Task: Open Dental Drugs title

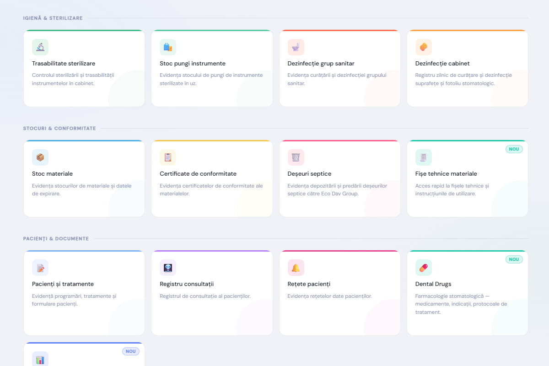Action: point(433,284)
